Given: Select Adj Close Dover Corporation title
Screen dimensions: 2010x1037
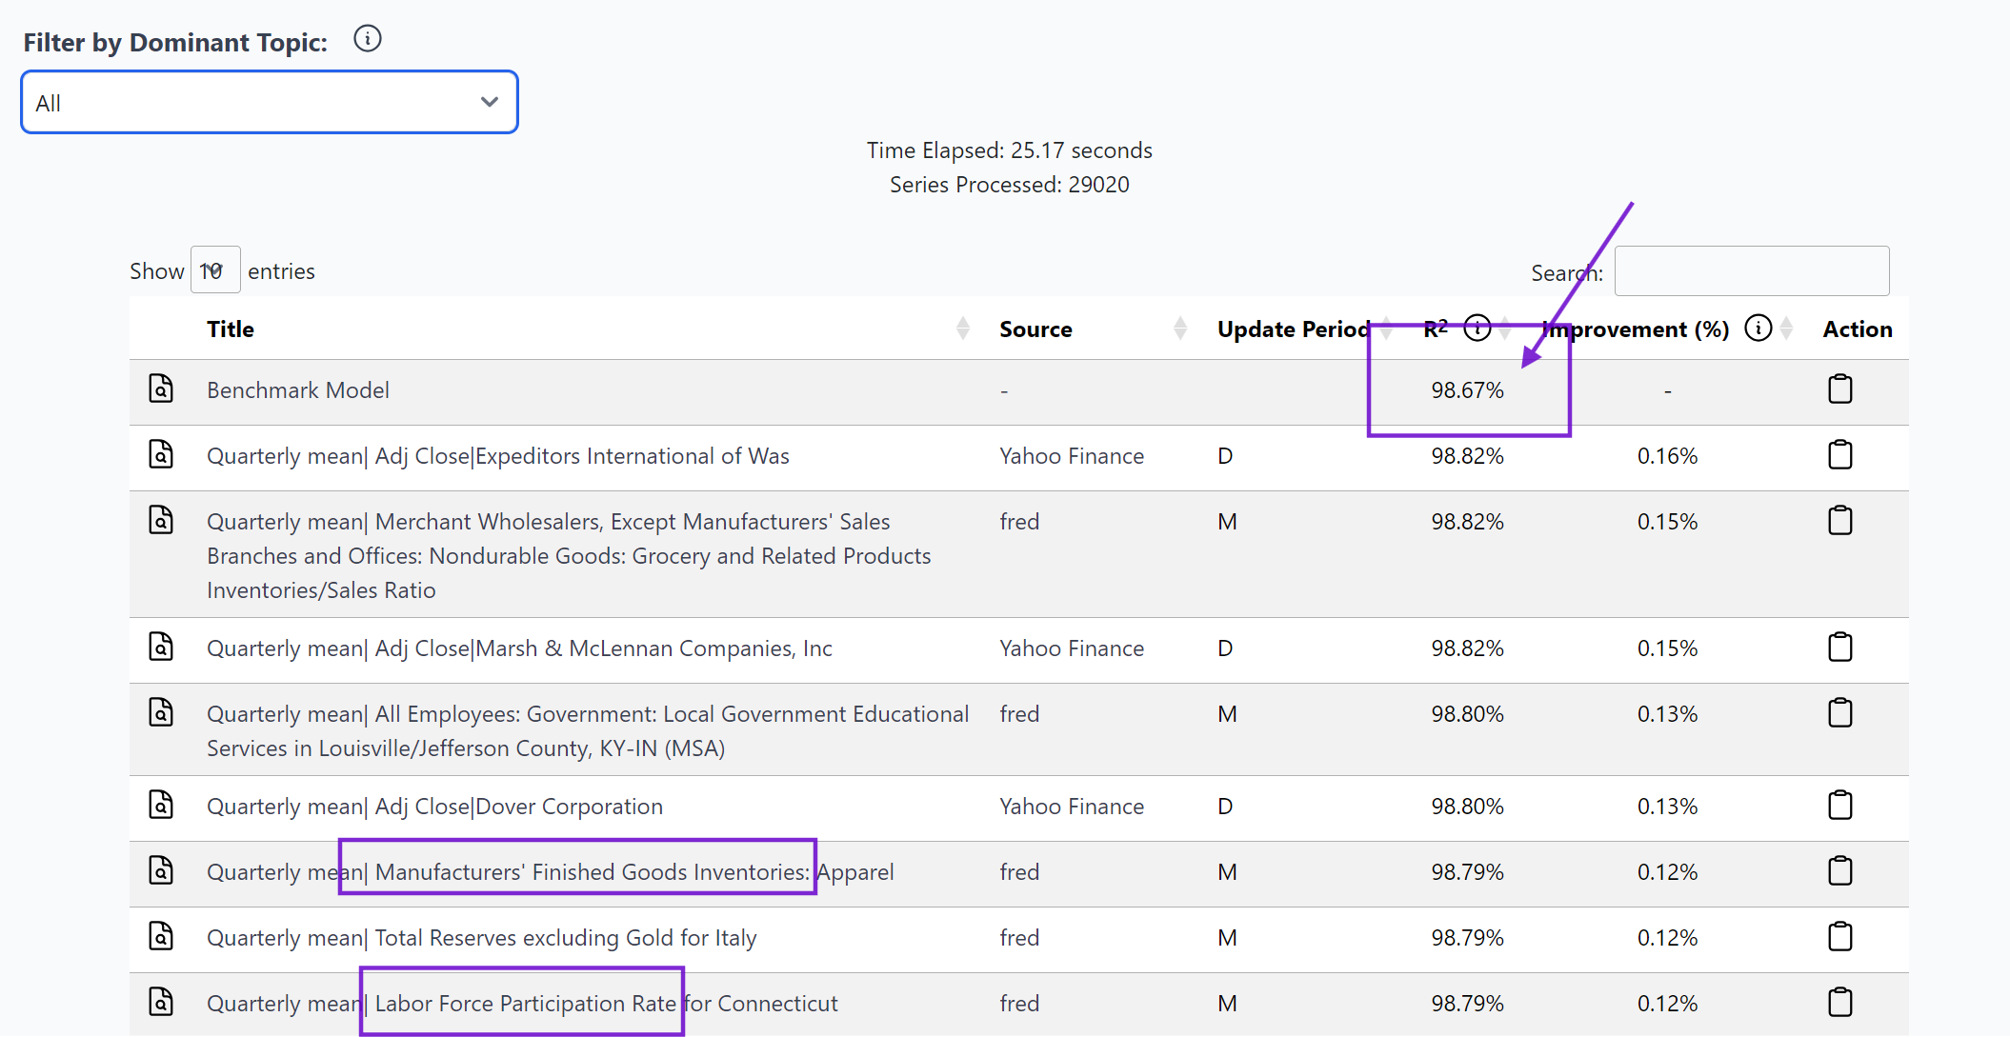Looking at the screenshot, I should pyautogui.click(x=434, y=807).
